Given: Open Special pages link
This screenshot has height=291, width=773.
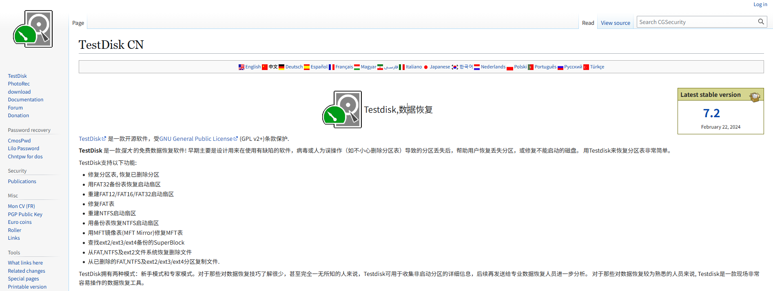Looking at the screenshot, I should coord(24,279).
